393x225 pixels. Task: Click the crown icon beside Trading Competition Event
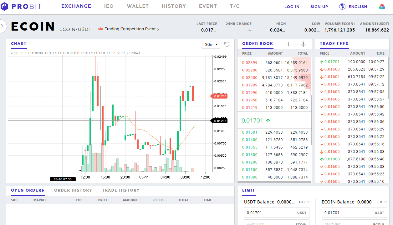click(101, 29)
